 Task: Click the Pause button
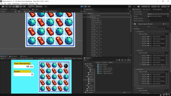pyautogui.click(x=85, y=6)
